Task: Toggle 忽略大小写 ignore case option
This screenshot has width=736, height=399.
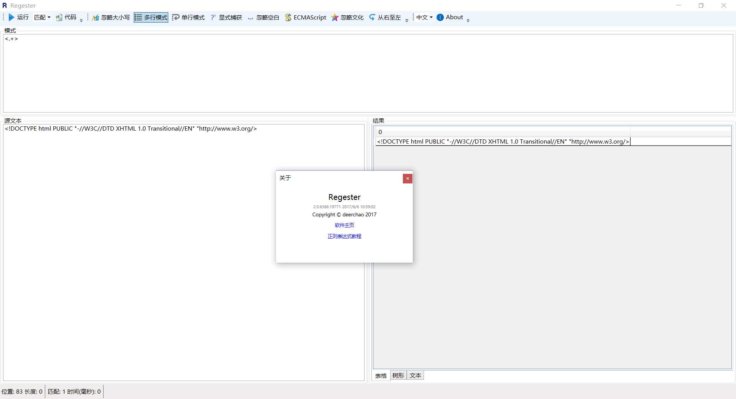Action: pyautogui.click(x=111, y=17)
